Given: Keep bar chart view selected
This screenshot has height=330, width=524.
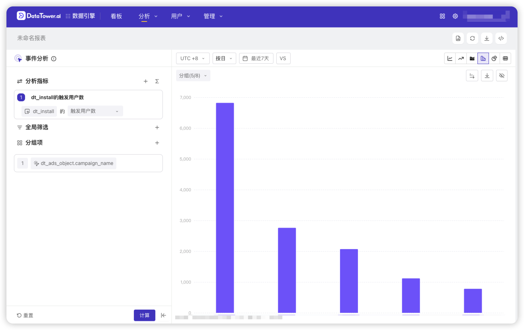Looking at the screenshot, I should tap(483, 58).
